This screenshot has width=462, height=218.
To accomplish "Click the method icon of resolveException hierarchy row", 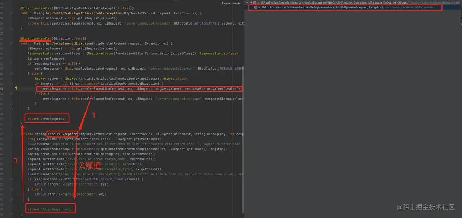I will pos(254,3).
